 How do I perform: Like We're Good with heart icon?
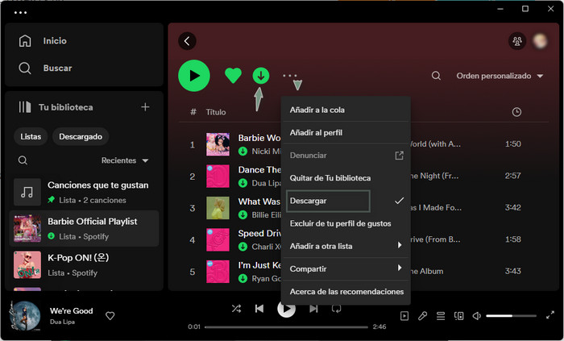(110, 316)
